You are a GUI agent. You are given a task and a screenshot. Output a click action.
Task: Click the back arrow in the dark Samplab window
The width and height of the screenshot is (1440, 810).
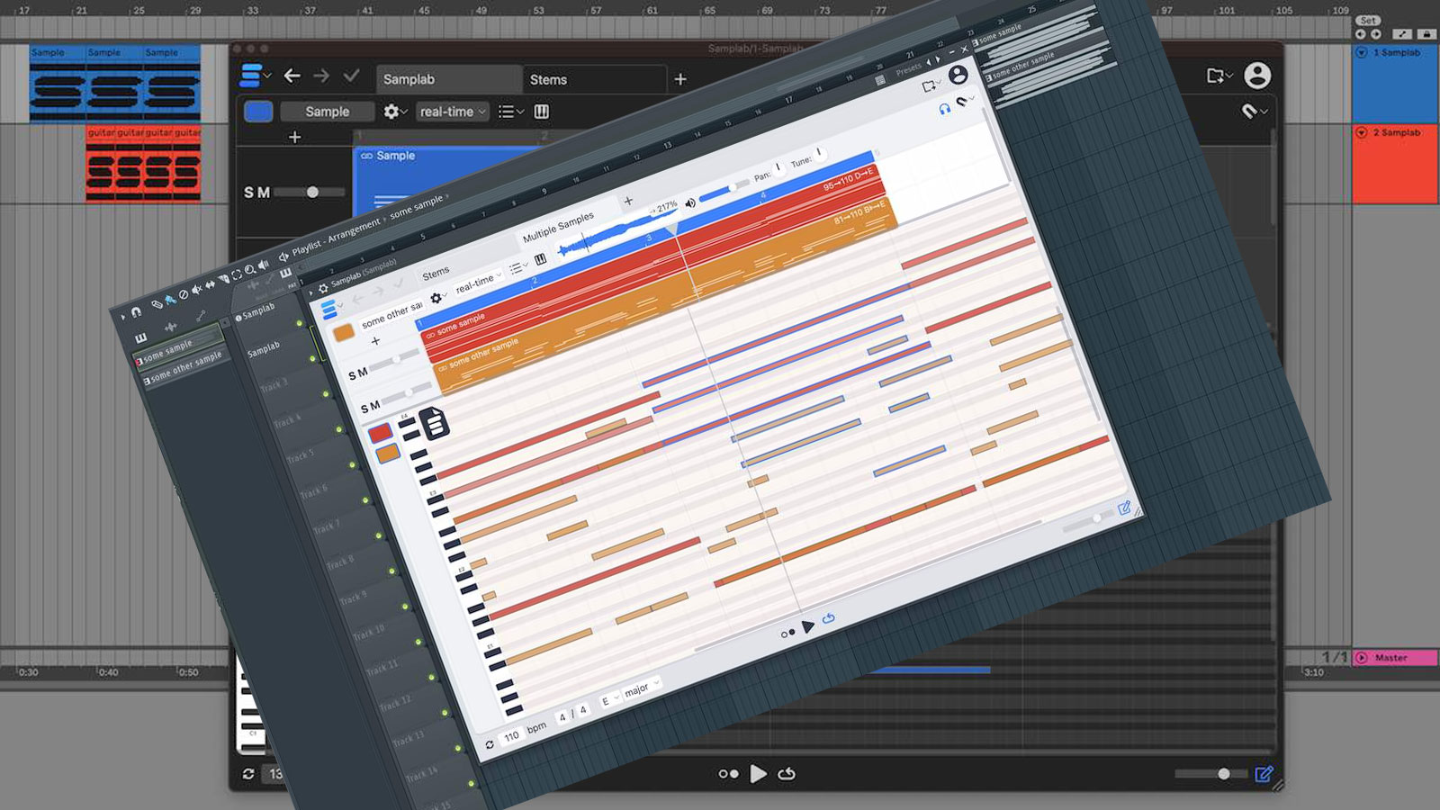point(292,76)
